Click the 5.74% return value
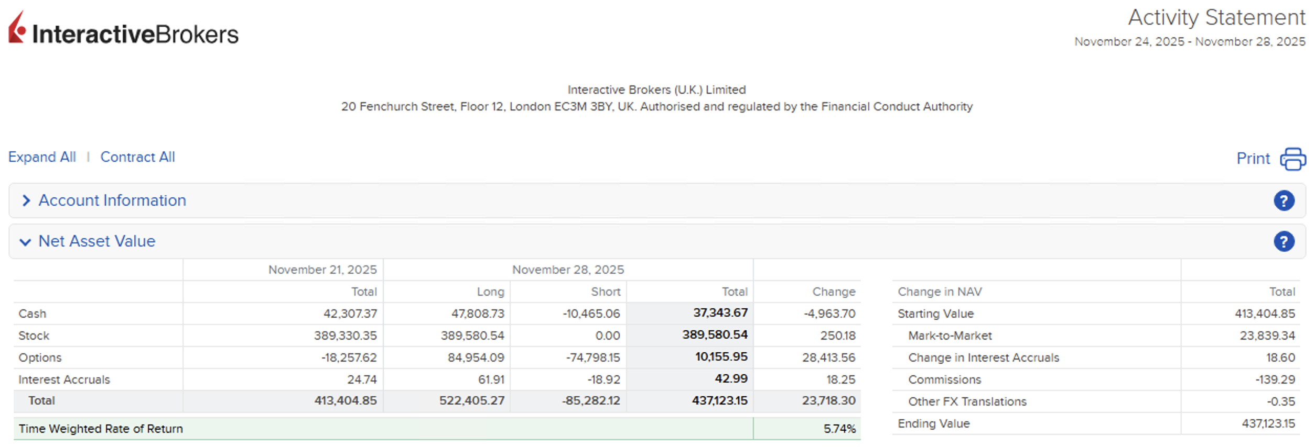Viewport: 1315px width, 447px height. pos(839,429)
